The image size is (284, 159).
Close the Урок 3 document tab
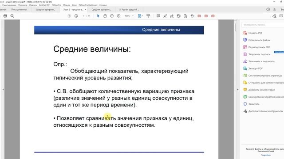click(86, 10)
